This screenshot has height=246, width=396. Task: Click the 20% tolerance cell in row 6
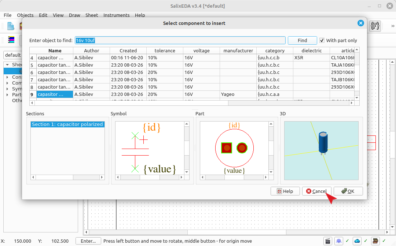click(x=165, y=72)
